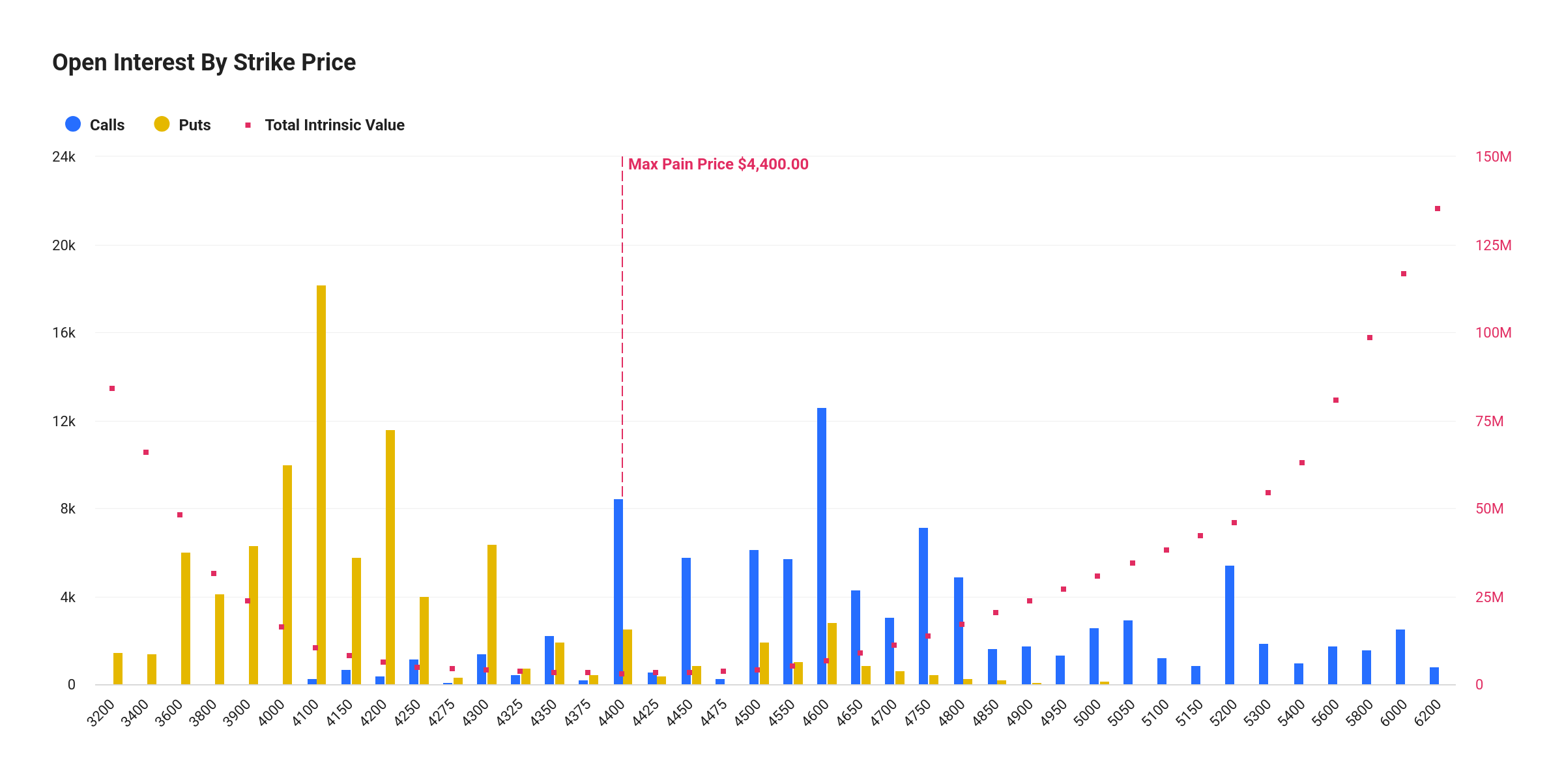
Task: Click the intrinsic value marker at 3200
Action: coord(112,388)
